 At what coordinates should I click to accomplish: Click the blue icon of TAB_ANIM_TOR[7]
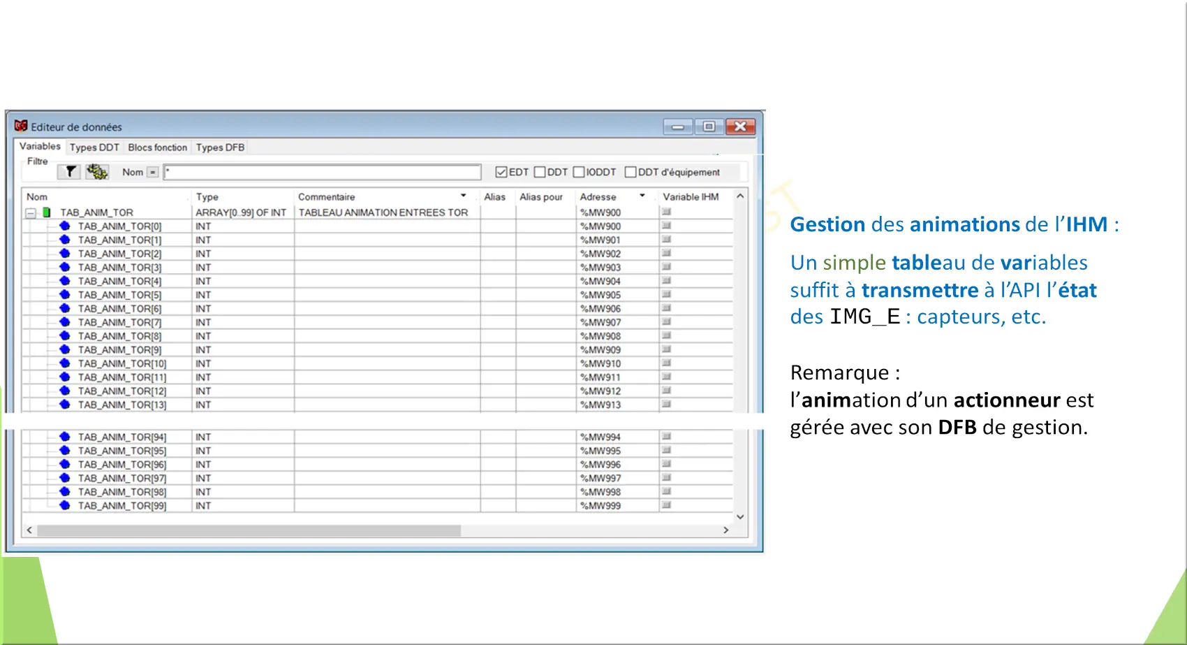pyautogui.click(x=65, y=322)
